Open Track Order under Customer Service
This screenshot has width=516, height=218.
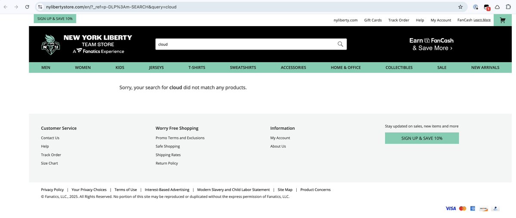(x=51, y=155)
